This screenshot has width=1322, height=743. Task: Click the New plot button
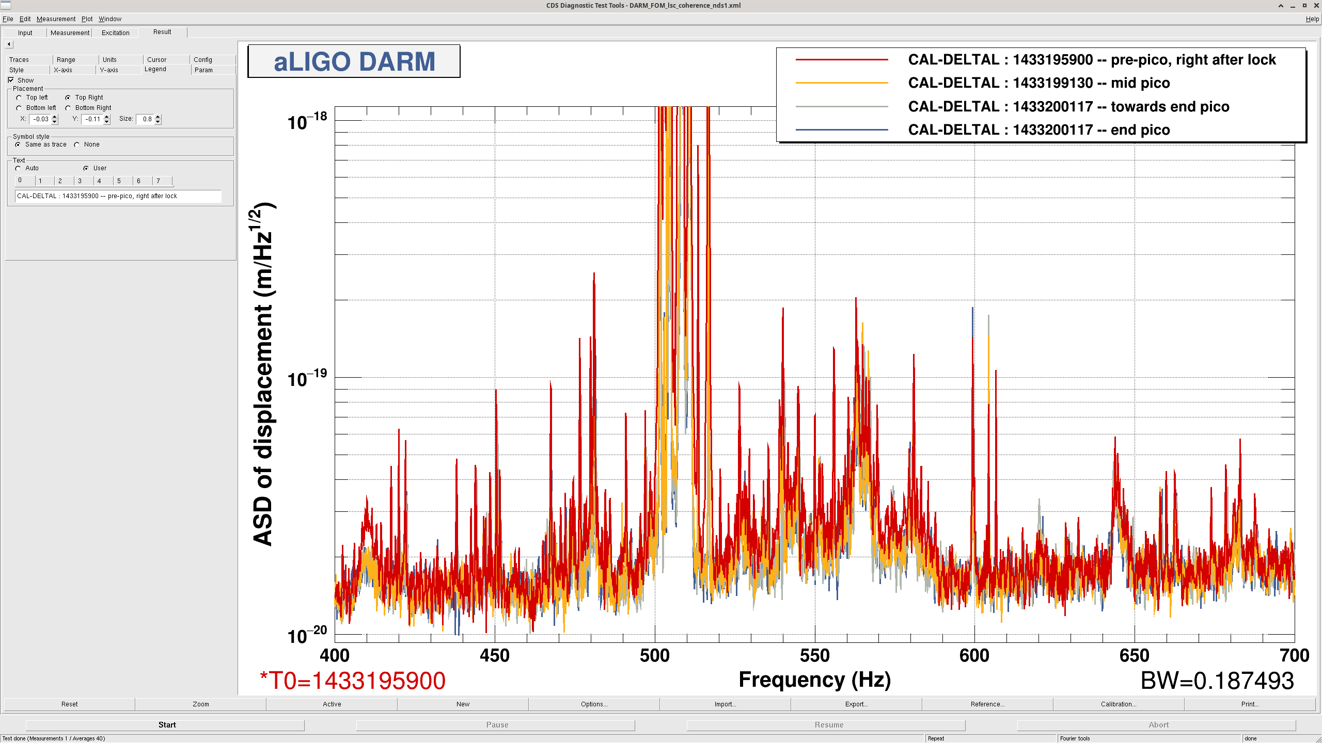(463, 704)
